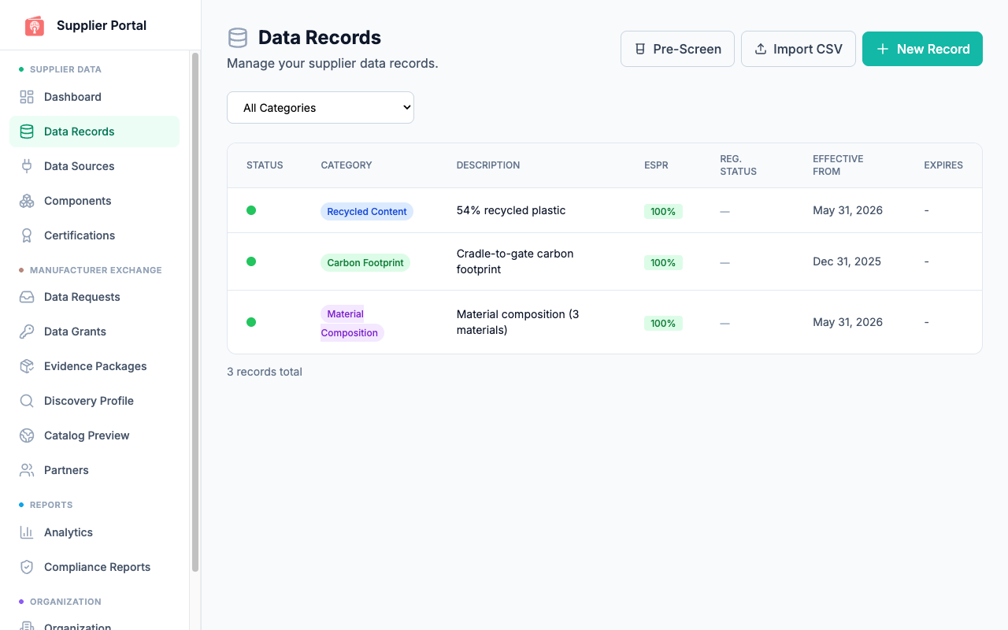Go to Evidence Packages
Screen dimensions: 1008x630
pos(94,366)
